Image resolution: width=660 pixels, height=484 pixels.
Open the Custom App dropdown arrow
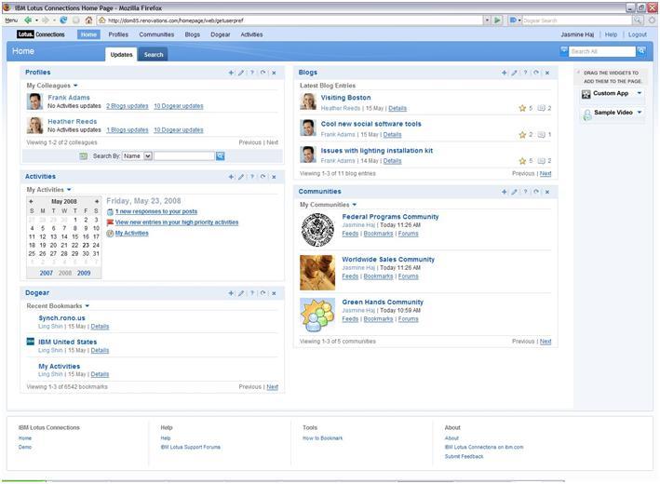tap(640, 93)
